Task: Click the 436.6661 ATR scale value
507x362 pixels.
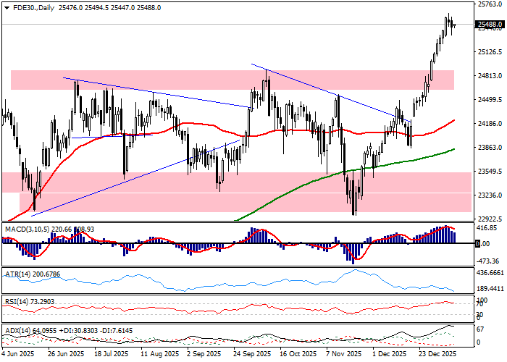Action: click(490, 273)
